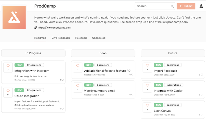Switch to Give Feedback tab
This screenshot has width=206, height=120.
[61, 38]
